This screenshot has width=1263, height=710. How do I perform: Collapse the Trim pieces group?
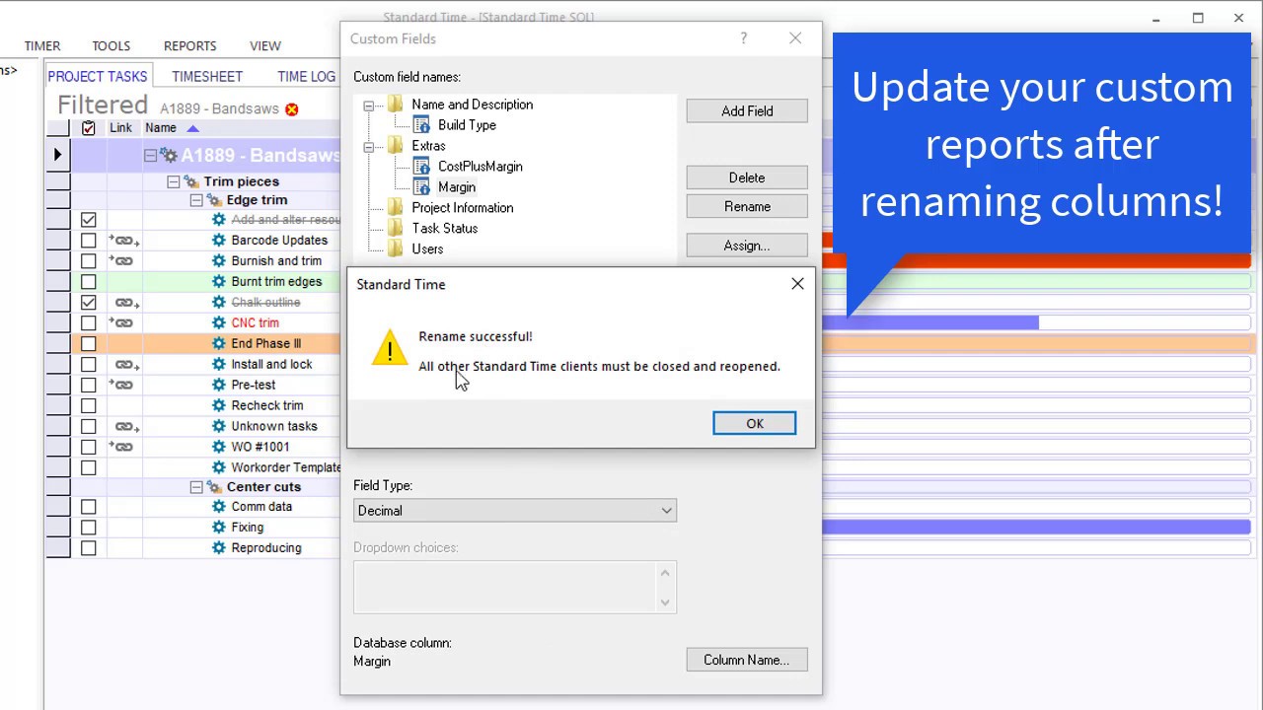click(x=173, y=181)
